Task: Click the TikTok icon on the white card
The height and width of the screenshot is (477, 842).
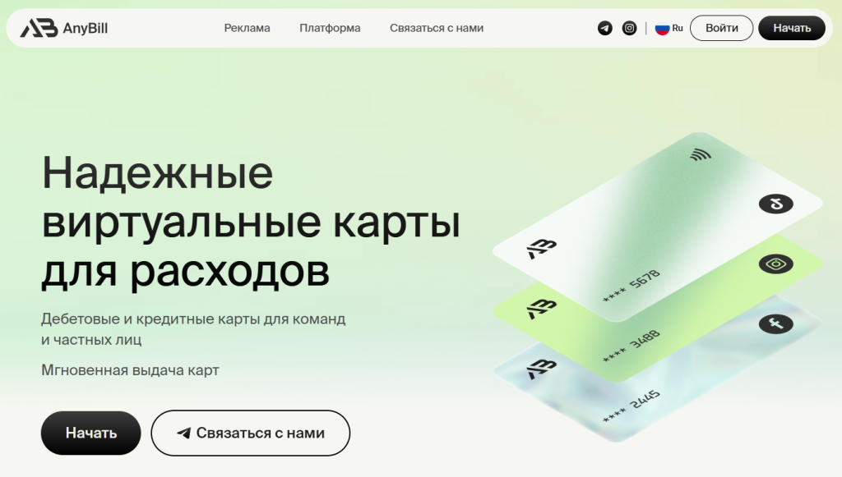Action: (x=776, y=204)
